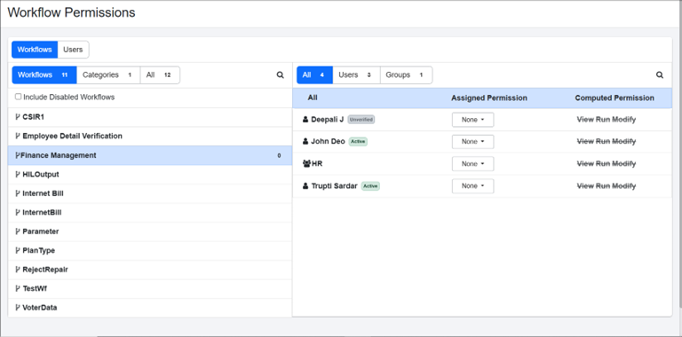Select the HILOutput workflow

point(150,174)
